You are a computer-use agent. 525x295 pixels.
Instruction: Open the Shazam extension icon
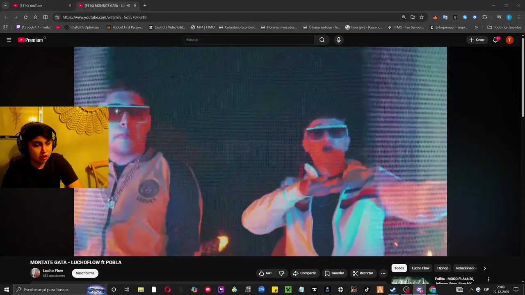click(x=465, y=17)
